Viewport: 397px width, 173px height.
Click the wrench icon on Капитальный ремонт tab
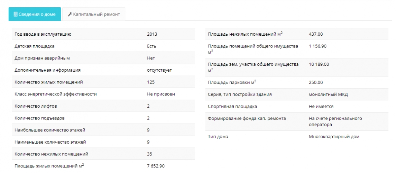70,14
